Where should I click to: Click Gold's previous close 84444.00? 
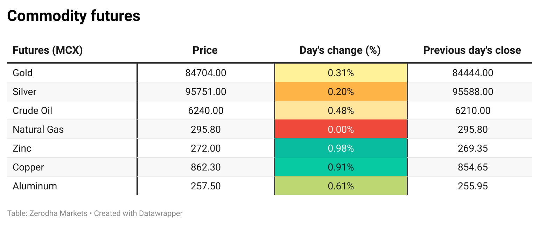473,73
